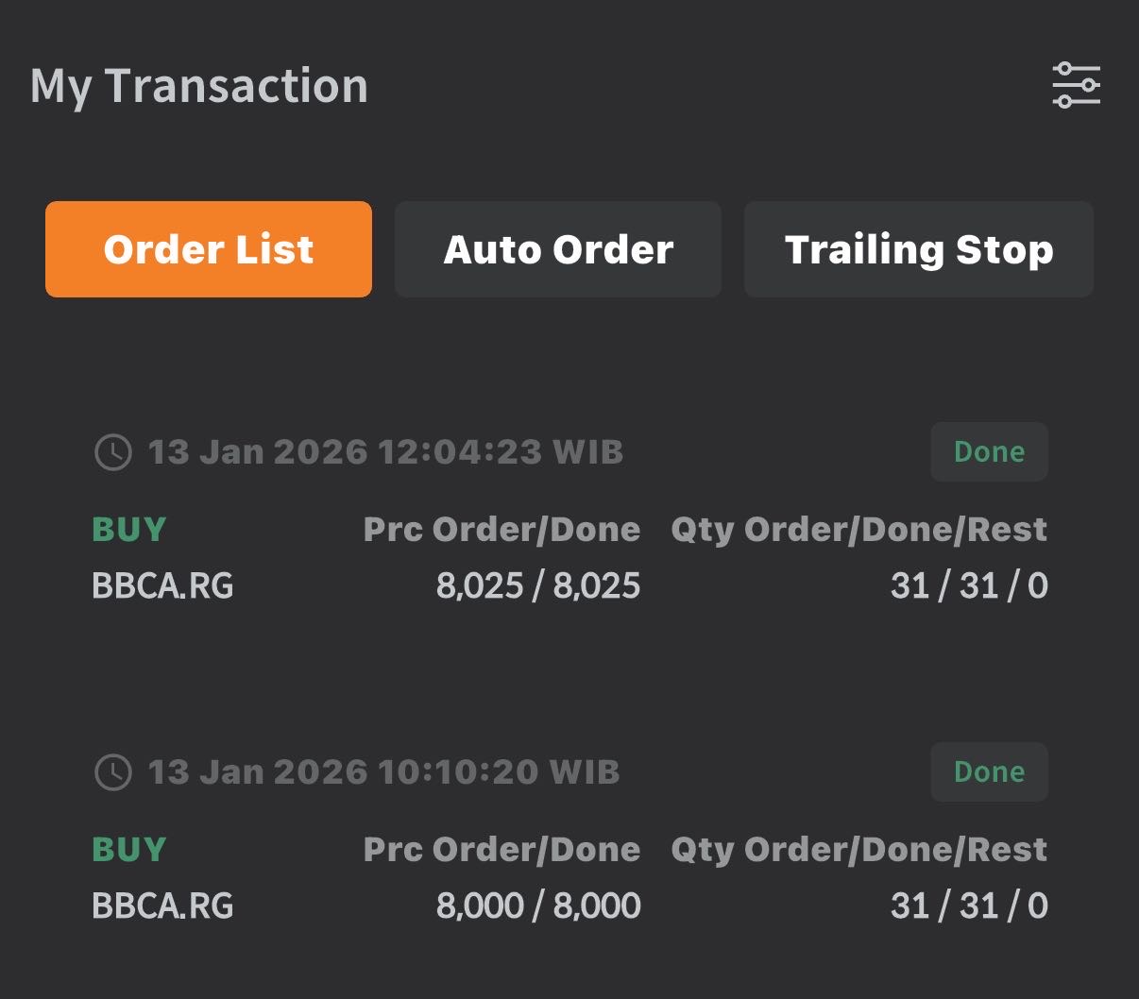
Task: Open the transaction filter settings icon
Action: (x=1076, y=85)
